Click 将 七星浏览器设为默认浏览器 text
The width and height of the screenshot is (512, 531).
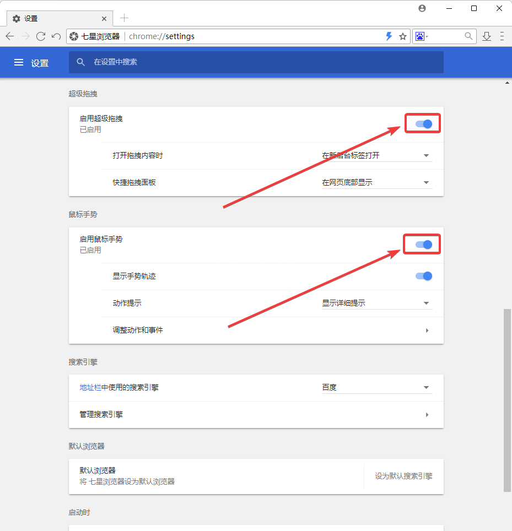(x=127, y=481)
